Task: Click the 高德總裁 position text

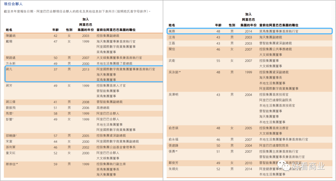Action: [x=103, y=108]
